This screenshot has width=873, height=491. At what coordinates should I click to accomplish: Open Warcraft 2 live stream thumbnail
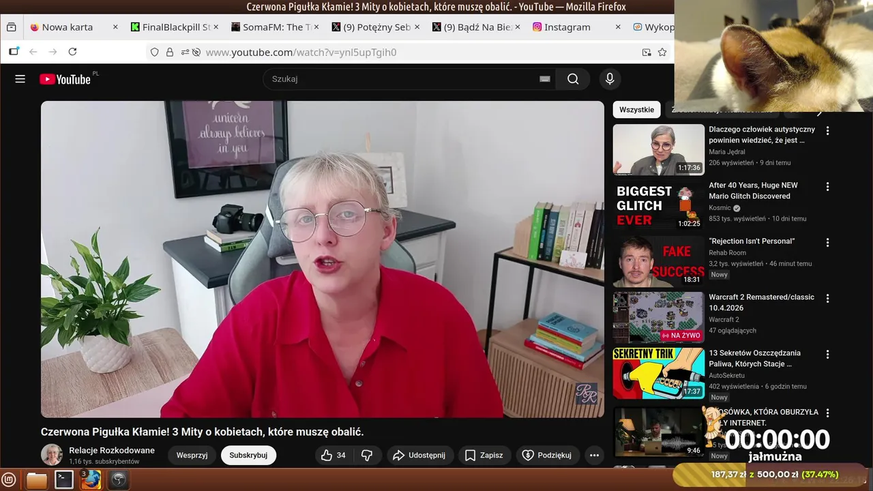point(658,317)
